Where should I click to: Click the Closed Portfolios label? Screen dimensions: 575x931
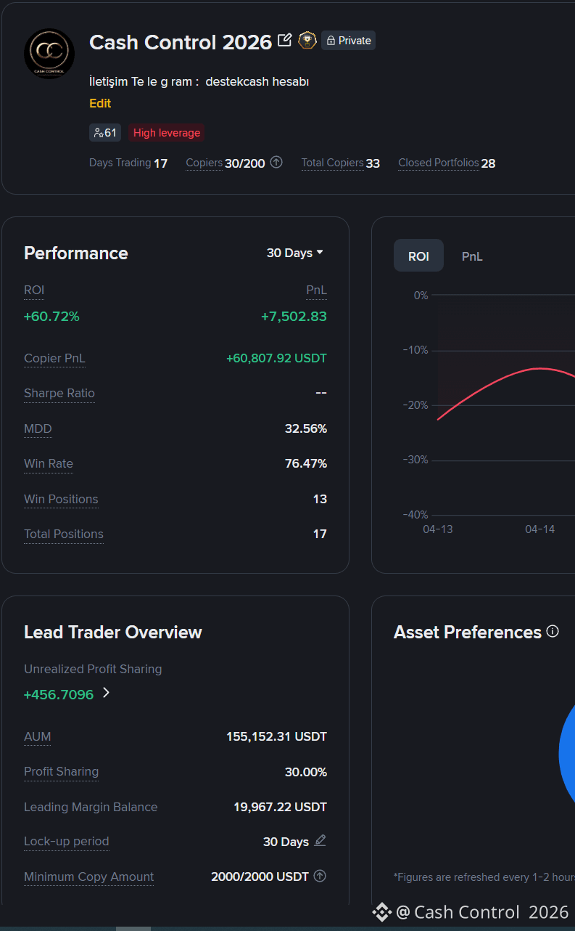point(439,163)
